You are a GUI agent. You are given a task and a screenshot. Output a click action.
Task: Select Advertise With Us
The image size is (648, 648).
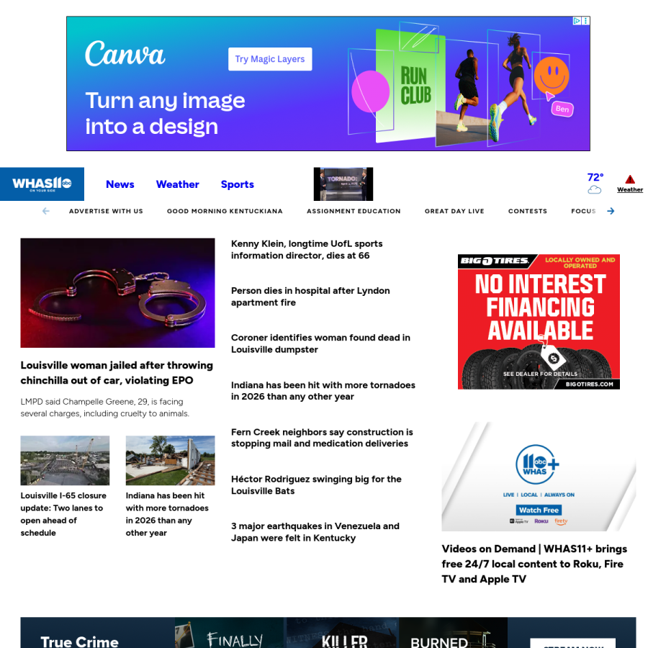coord(106,211)
